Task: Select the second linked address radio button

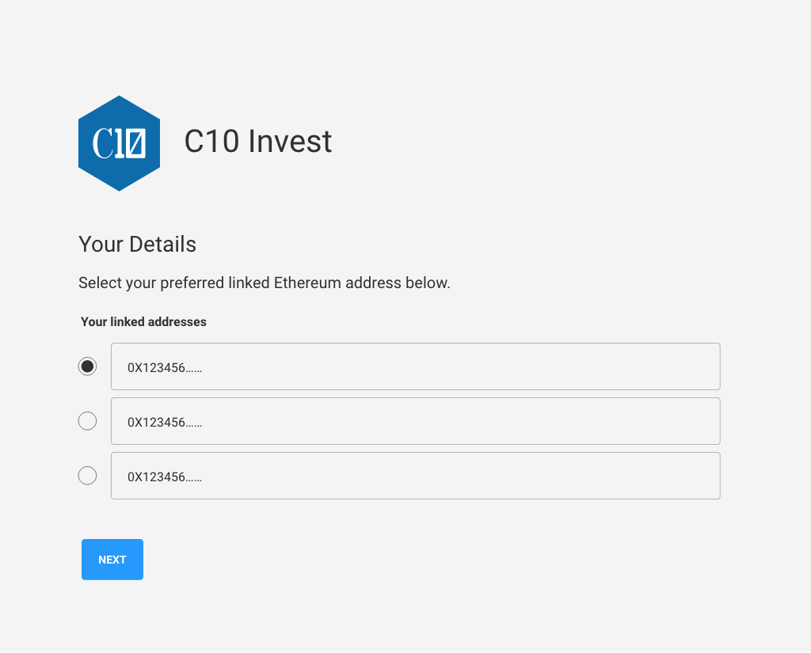Action: [x=87, y=421]
